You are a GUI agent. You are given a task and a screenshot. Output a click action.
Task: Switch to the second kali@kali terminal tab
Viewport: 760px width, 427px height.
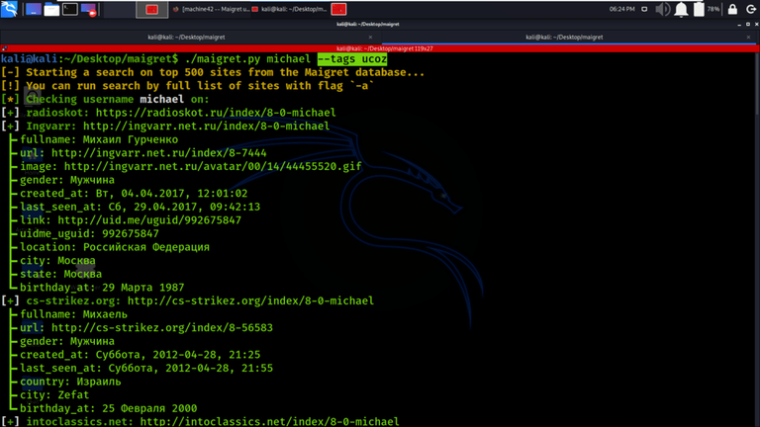click(x=564, y=37)
